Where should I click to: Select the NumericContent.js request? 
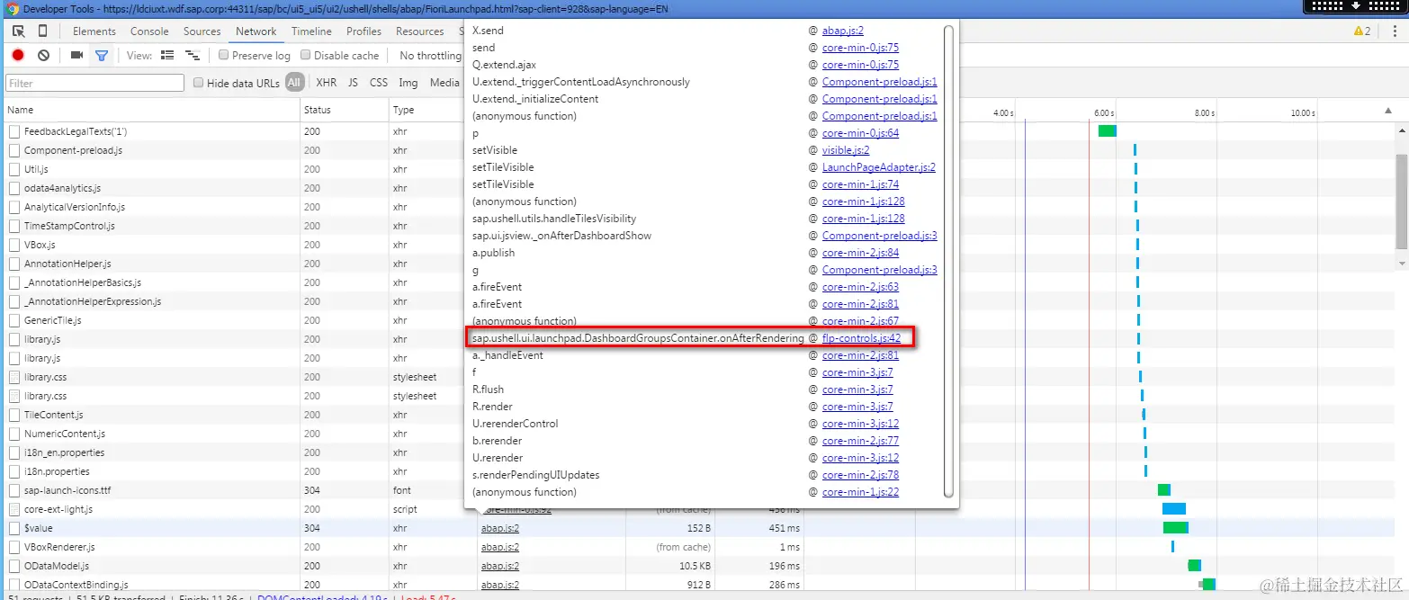tap(65, 434)
